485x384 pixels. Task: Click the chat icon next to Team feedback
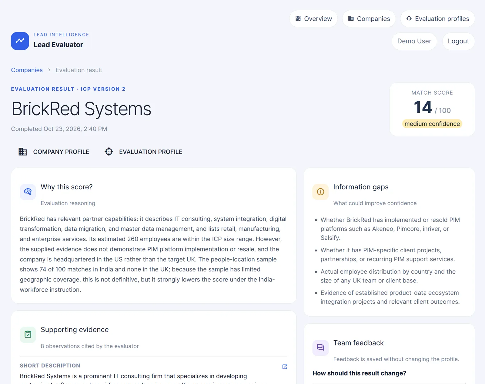coord(320,348)
